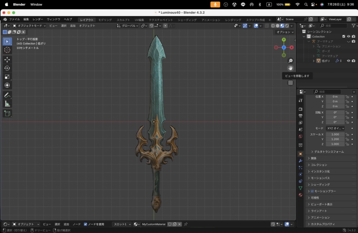
Task: Unlink MyCustomMaterial using the X button
Action: [180, 224]
